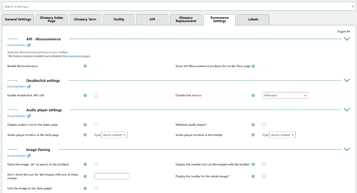Click help icon for Doubleclick service
This screenshot has width=357, height=193.
click(253, 95)
